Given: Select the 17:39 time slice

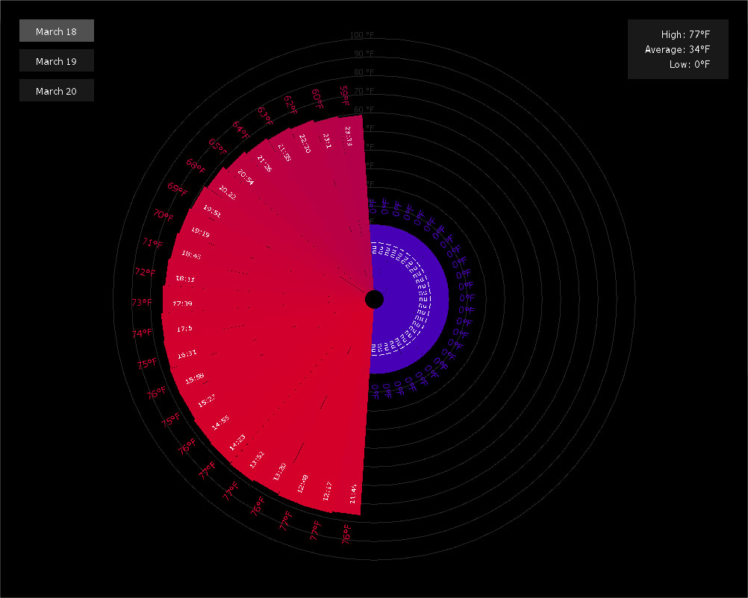Looking at the screenshot, I should (183, 303).
